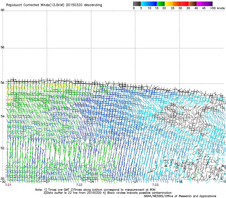Click the latitude label 54
This screenshot has height=198, width=226.
click(x=2, y=116)
